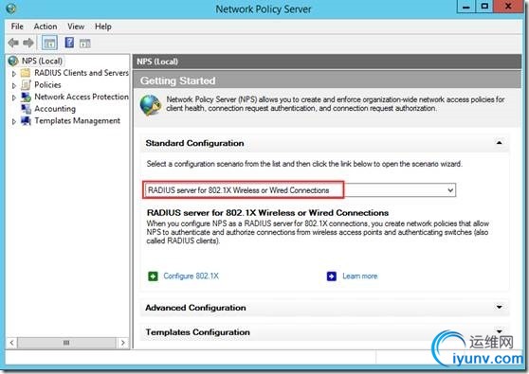Click the Getting Started header text
529x374 pixels.
(178, 80)
